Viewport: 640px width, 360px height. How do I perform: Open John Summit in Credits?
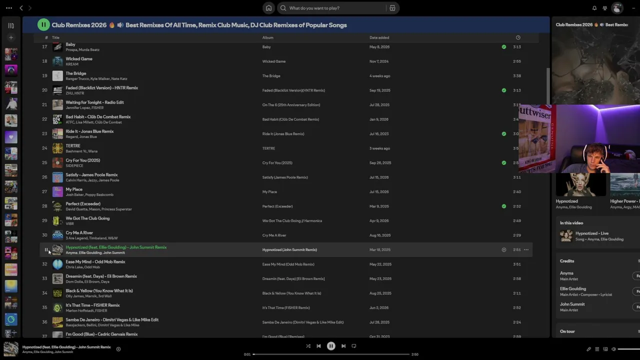572,304
